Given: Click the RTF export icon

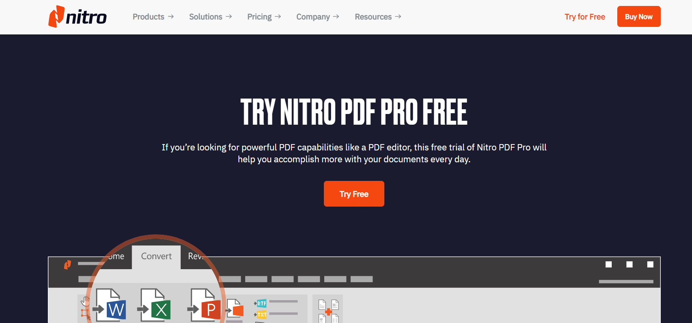Looking at the screenshot, I should 261,303.
